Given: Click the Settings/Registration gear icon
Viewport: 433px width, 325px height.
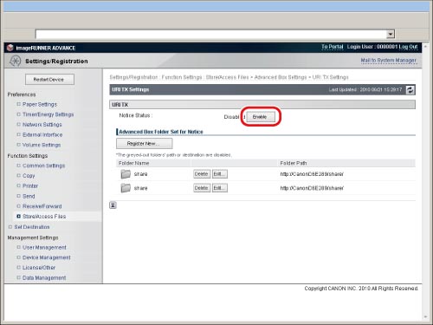Looking at the screenshot, I should click(15, 61).
